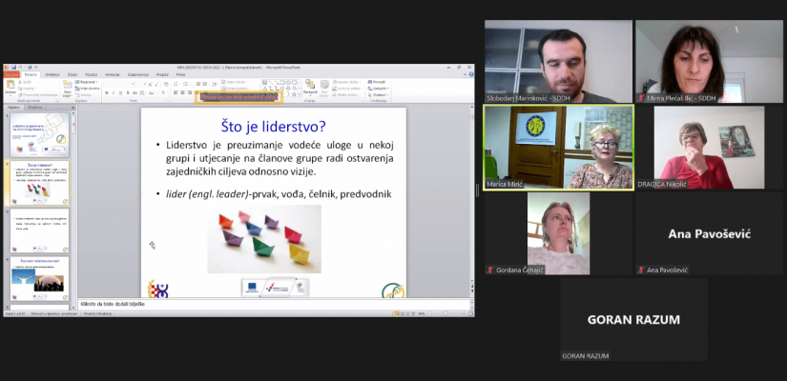Open the Datoteka file tab
This screenshot has height=381, width=787.
[x=11, y=74]
